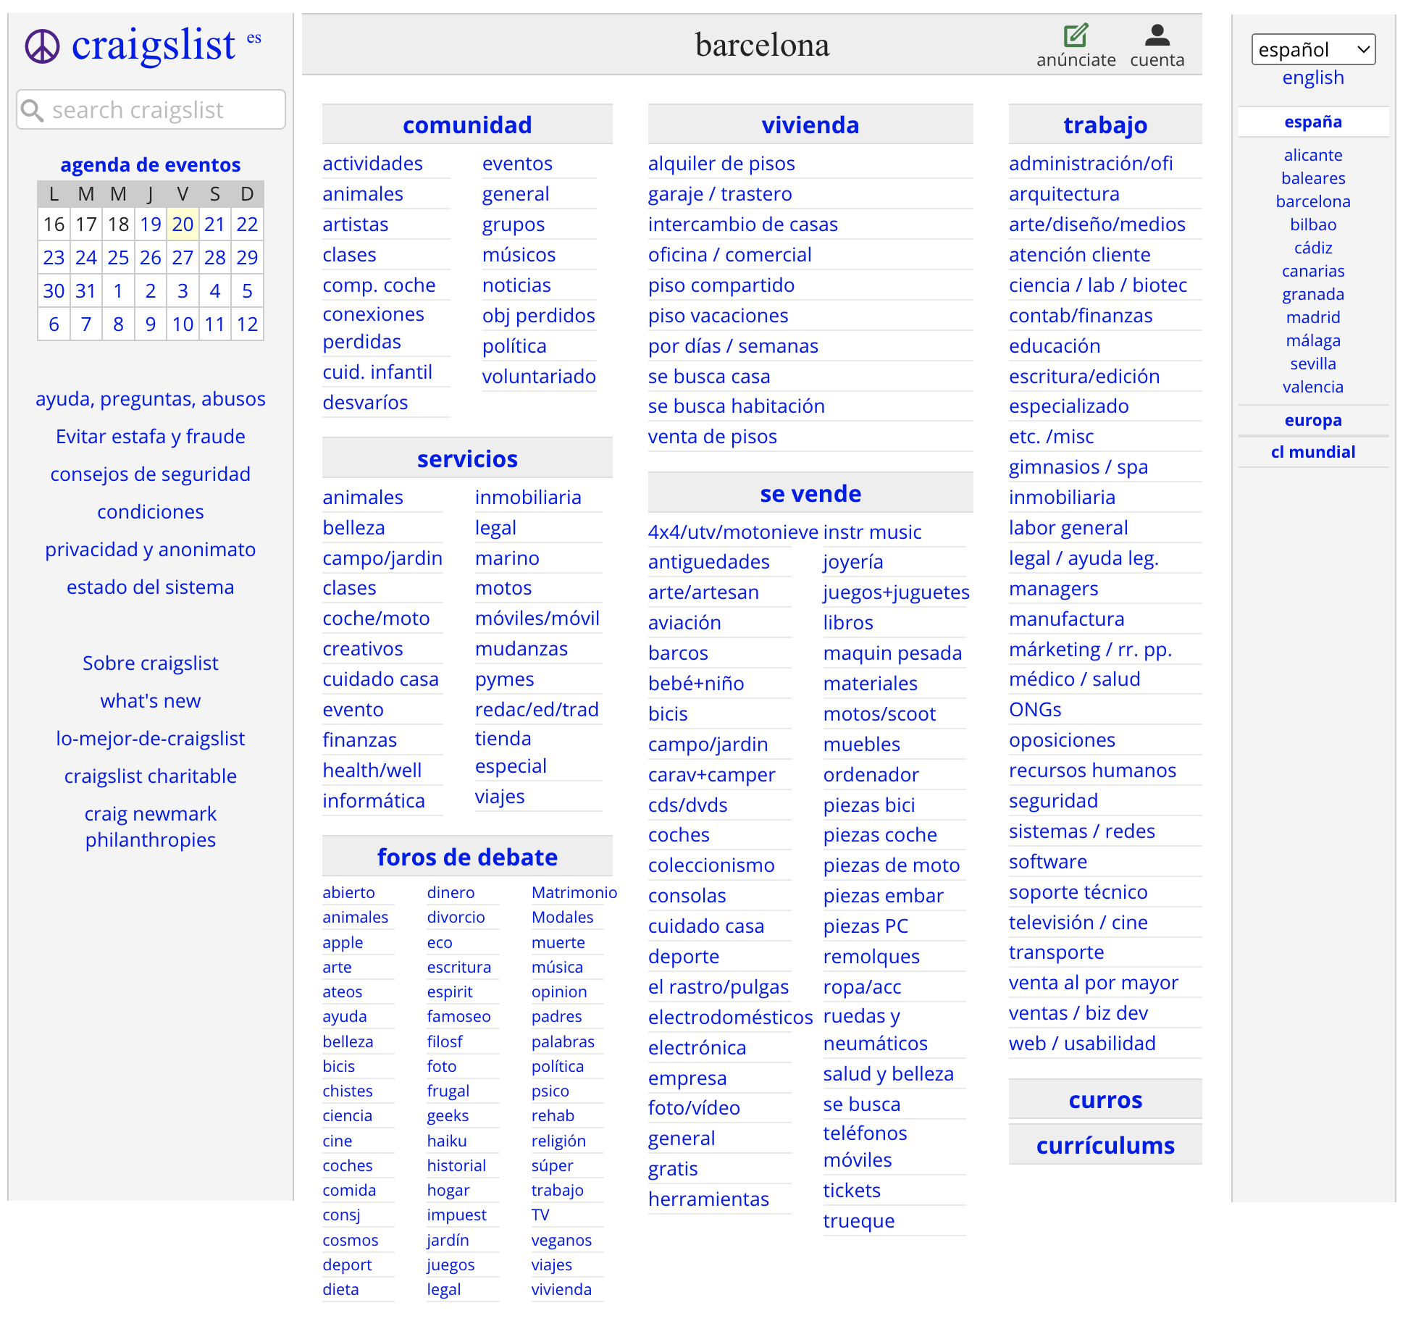Open bicis for-sale link

click(x=668, y=714)
